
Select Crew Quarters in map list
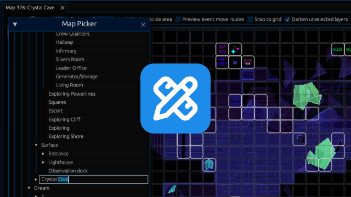72,34
